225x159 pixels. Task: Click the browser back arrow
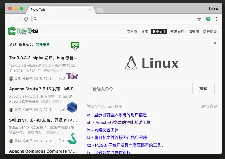coord(10,19)
